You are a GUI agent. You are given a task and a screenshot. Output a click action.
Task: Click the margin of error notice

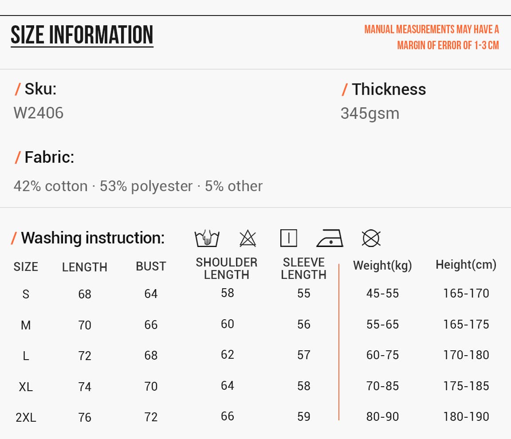click(432, 37)
